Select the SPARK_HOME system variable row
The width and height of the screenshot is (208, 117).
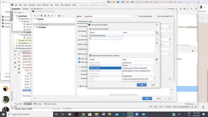pyautogui.click(x=121, y=68)
